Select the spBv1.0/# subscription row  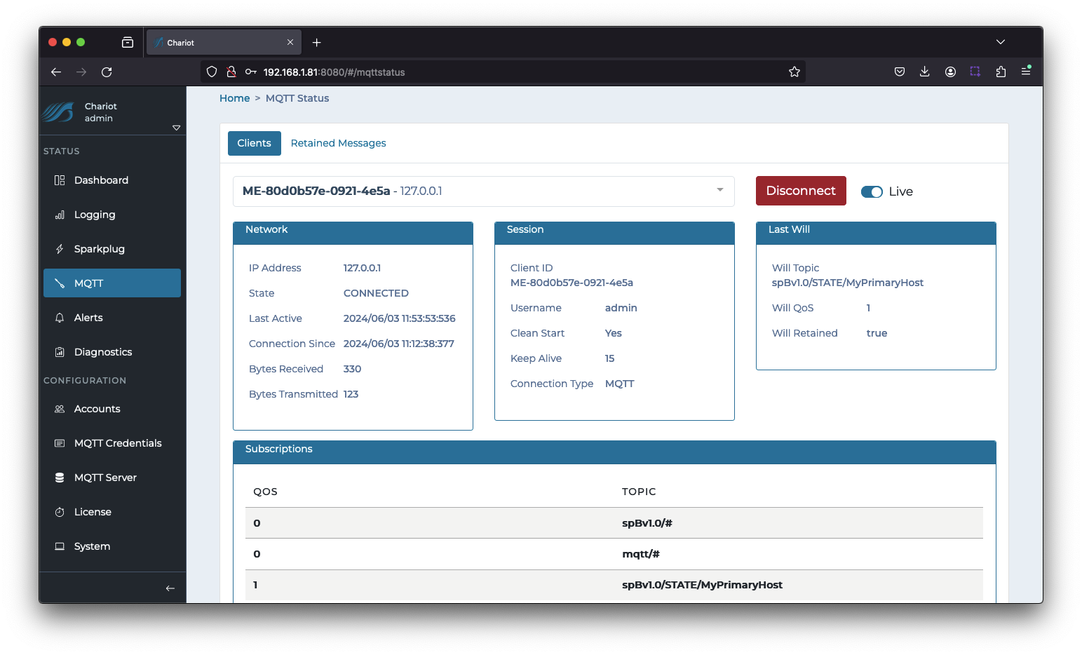[614, 523]
